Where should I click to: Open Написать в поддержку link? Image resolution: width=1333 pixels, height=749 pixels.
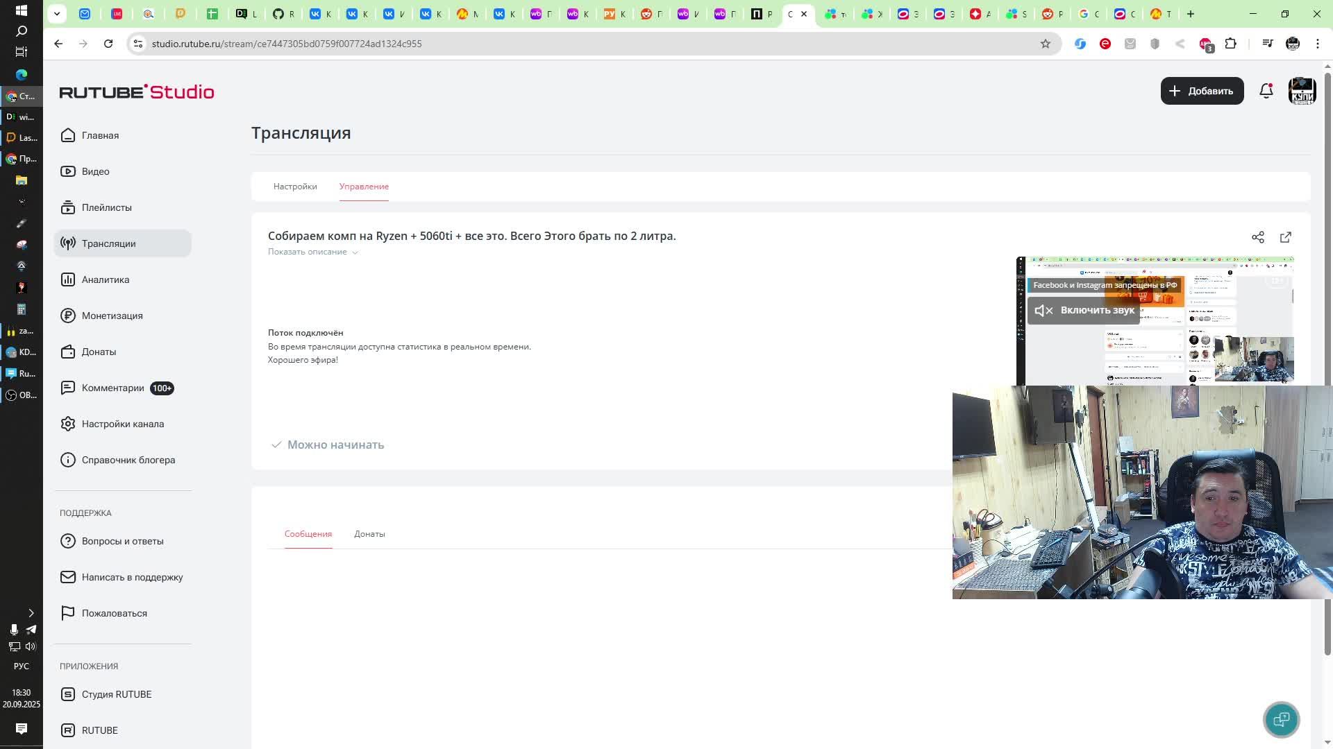click(132, 577)
